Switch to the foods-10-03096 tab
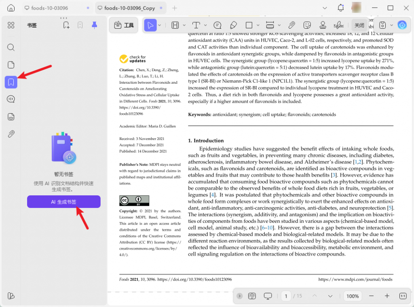The image size is (414, 307). point(53,8)
